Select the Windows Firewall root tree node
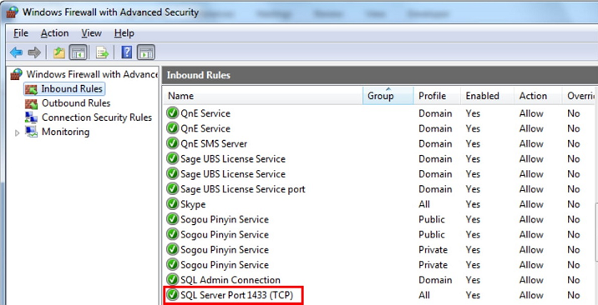 pos(92,74)
